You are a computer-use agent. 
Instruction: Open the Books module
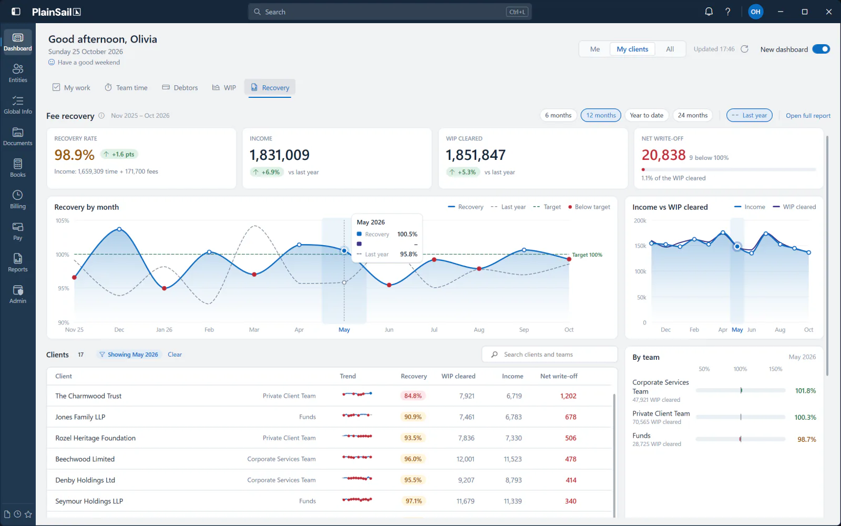tap(18, 168)
